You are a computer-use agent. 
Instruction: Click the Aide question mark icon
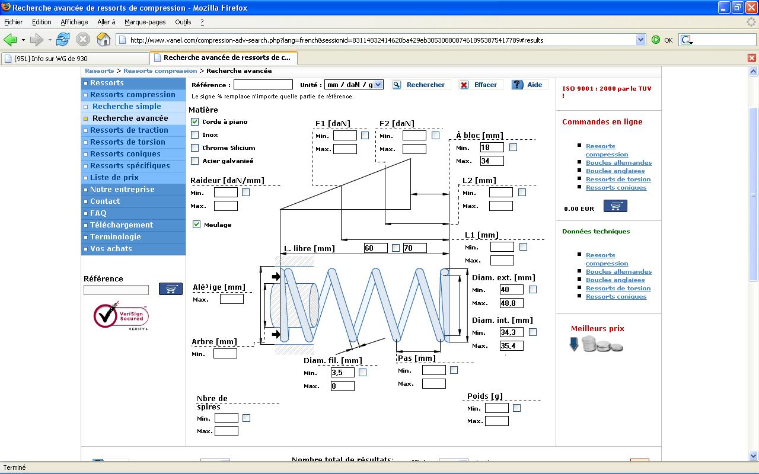[x=518, y=85]
